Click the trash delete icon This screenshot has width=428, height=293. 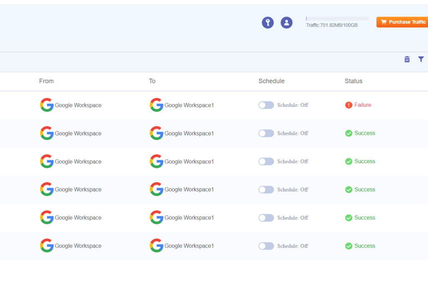click(407, 59)
